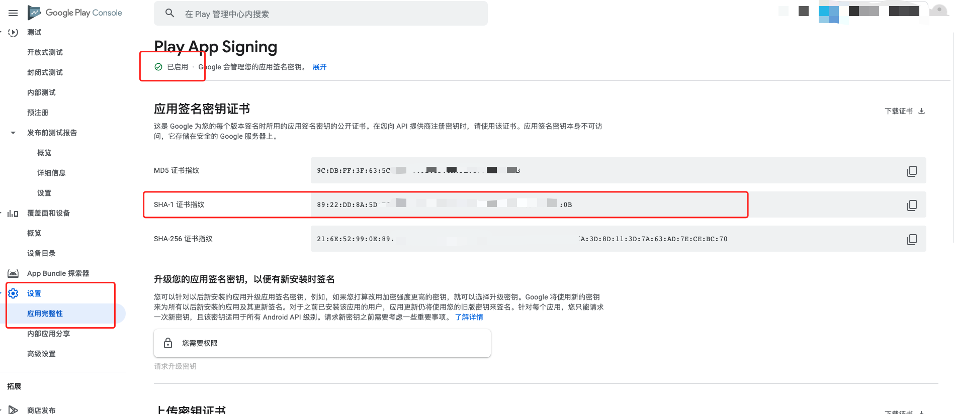Viewport: 954px width, 414px height.
Task: Open 开放式测试 in sidebar
Action: click(45, 52)
